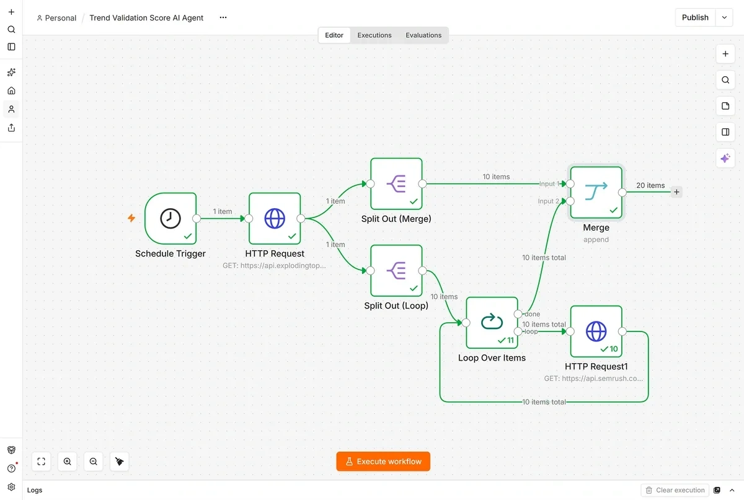Select the HTTP Request1 node
The height and width of the screenshot is (500, 744).
(596, 331)
